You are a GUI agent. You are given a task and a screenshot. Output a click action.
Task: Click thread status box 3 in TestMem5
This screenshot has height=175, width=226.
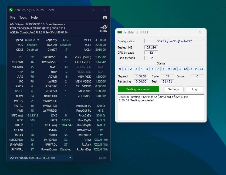pyautogui.click(x=136, y=69)
